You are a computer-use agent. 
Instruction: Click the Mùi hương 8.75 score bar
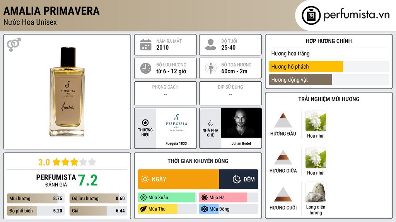pos(36,198)
